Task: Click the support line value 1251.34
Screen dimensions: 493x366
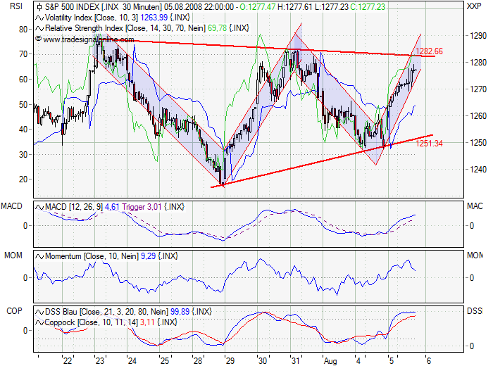Action: 429,144
